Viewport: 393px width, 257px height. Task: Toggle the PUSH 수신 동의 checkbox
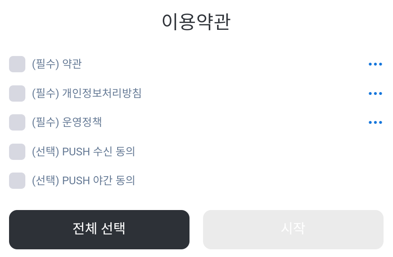[x=17, y=152]
